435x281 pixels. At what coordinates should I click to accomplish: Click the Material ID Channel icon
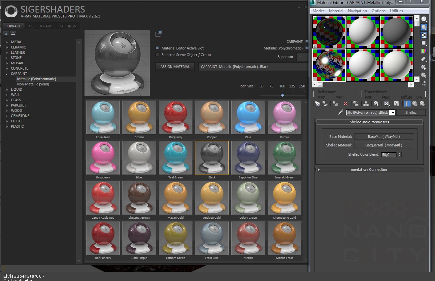point(386,104)
